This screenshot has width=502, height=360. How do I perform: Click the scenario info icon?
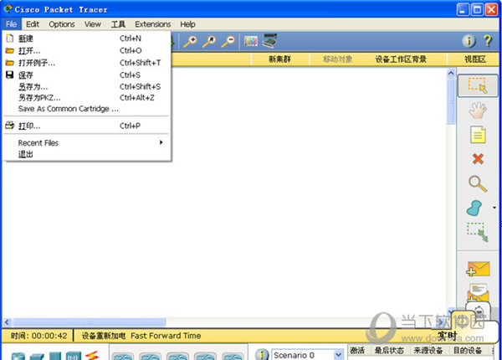[x=262, y=355]
